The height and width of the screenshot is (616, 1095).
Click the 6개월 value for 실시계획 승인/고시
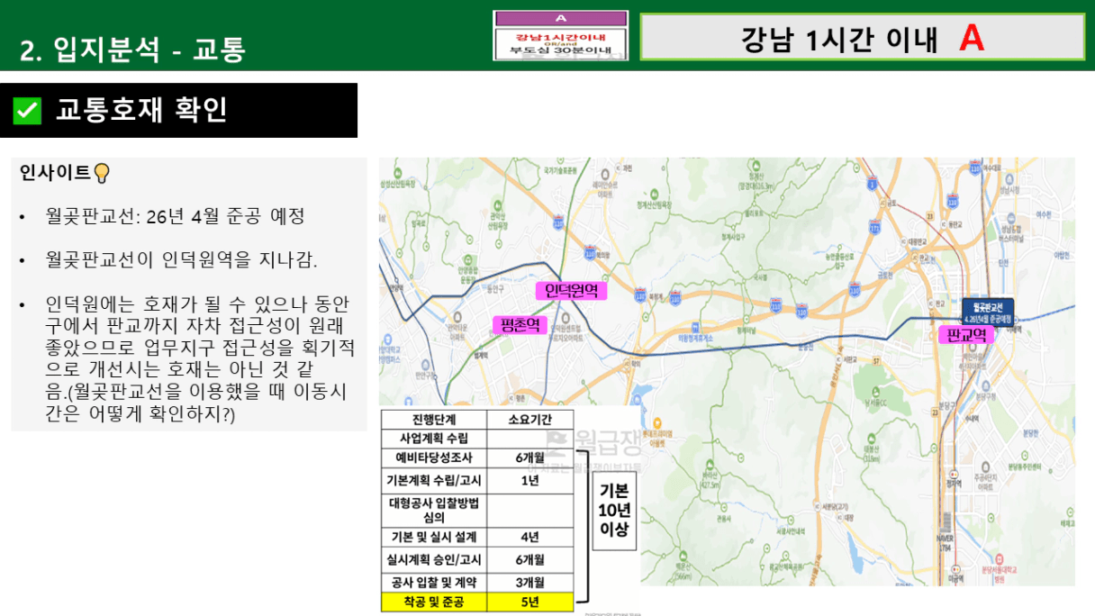pos(530,560)
